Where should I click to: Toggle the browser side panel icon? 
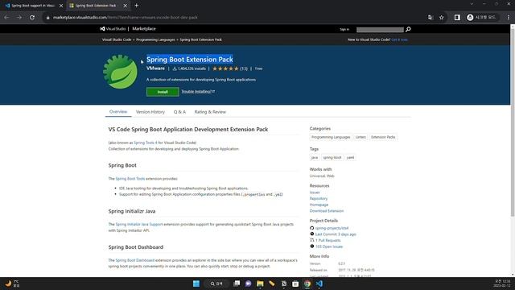pos(457,18)
